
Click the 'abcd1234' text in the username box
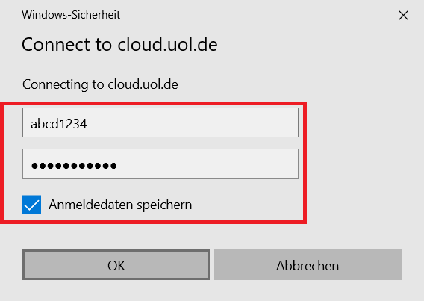pos(59,124)
